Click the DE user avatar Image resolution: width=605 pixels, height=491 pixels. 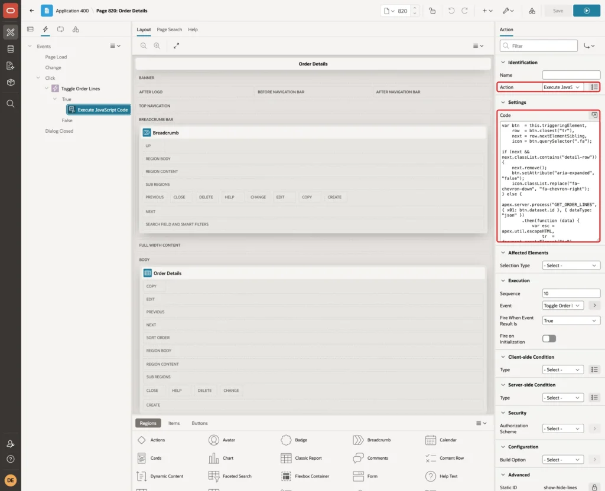click(11, 480)
